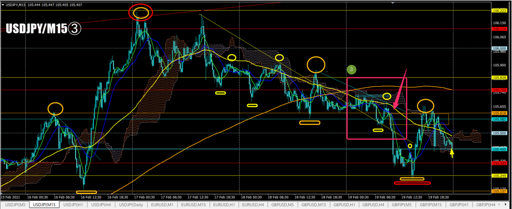The height and width of the screenshot is (209, 512).
Task: Click the yellow 105.249 price label
Action: pos(499,176)
